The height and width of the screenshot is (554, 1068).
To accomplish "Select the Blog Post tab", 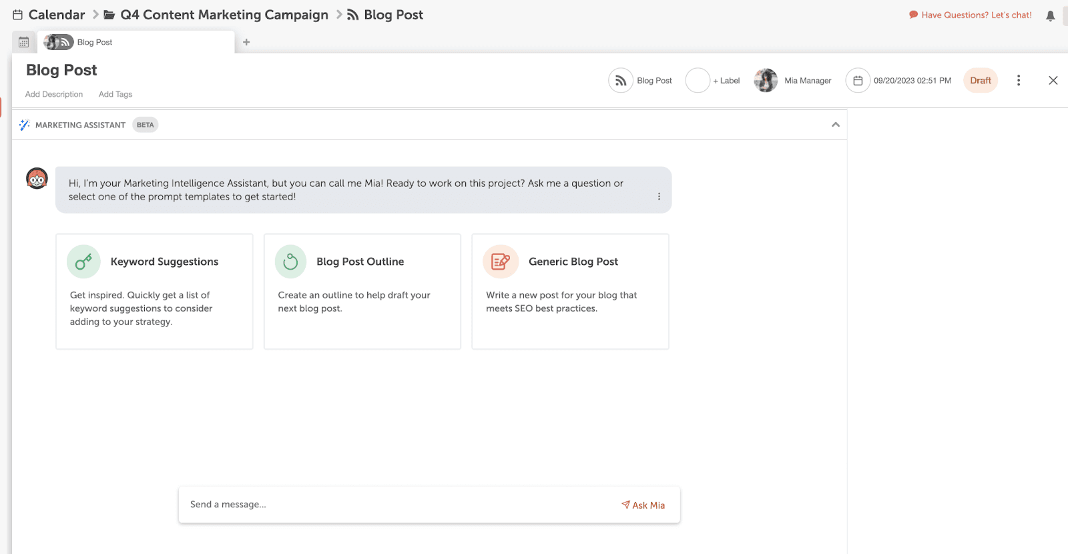I will point(136,42).
